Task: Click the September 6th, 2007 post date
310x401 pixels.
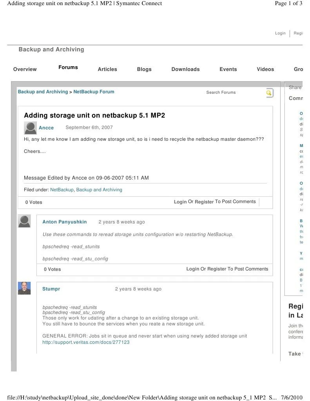Action: pos(89,127)
